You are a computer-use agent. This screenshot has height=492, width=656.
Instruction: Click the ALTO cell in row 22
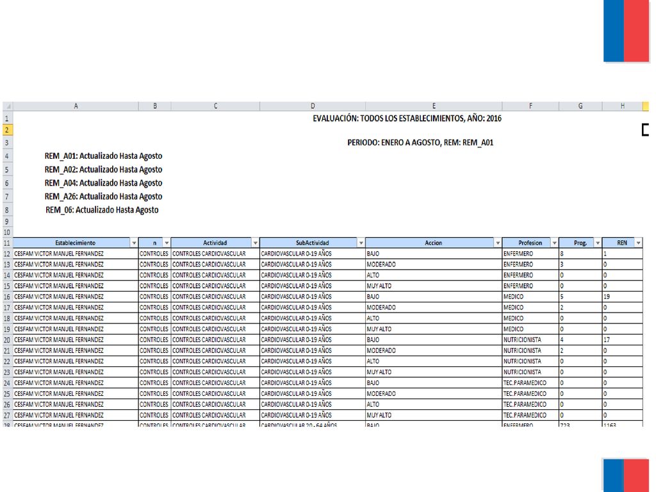coord(434,361)
